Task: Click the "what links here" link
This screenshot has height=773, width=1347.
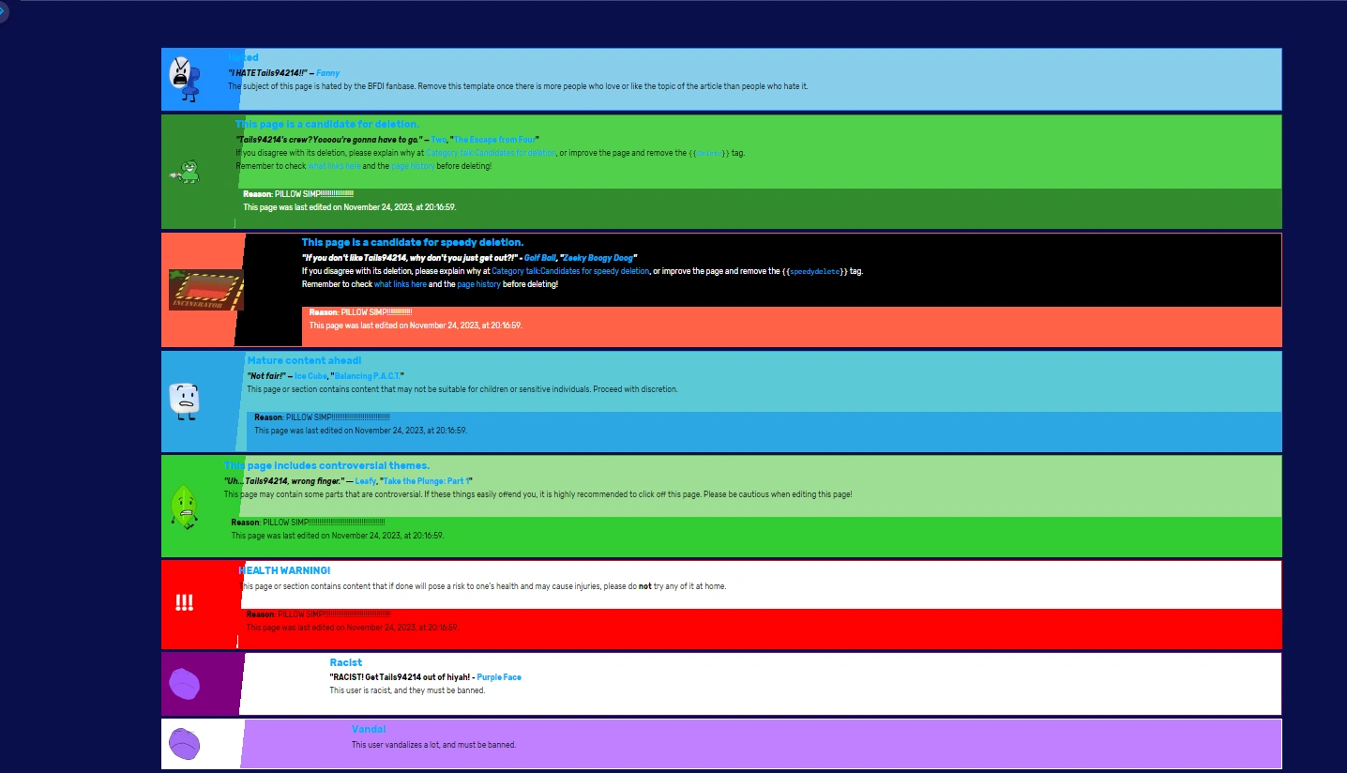Action: pyautogui.click(x=334, y=165)
